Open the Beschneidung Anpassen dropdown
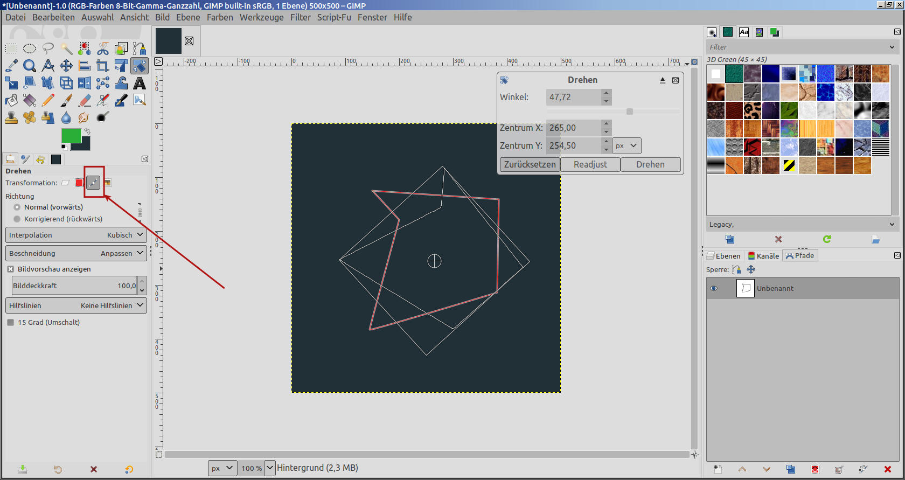Screen dimensions: 905x480 (76, 253)
